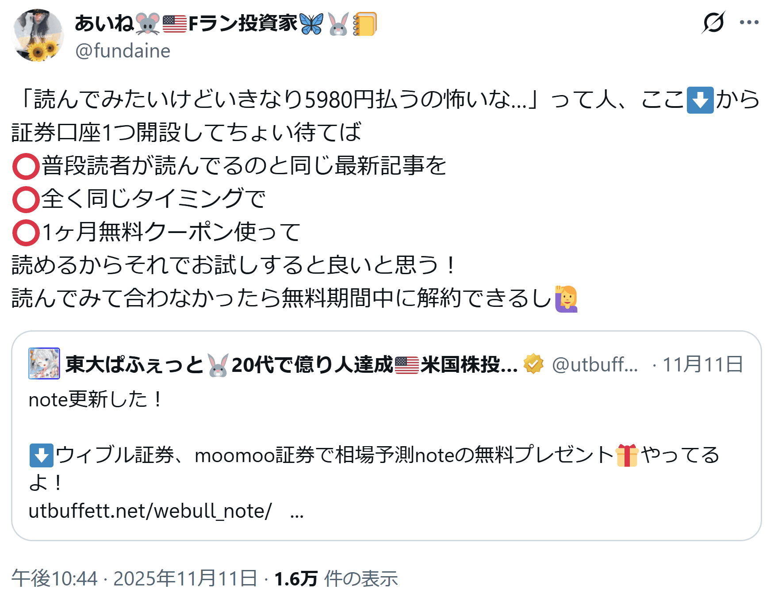Screen dimensions: 778x608
Task: Click the blue down-arrow emoji in quoted tweet
Action: coord(41,455)
